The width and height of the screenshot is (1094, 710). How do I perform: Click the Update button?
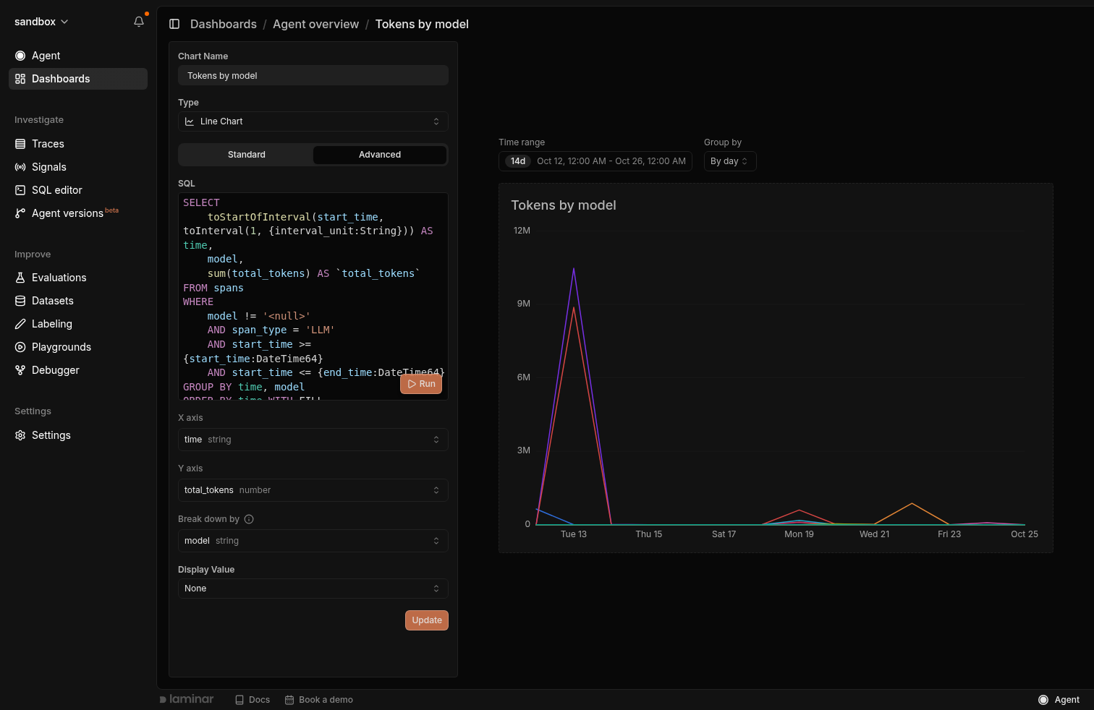pos(427,620)
